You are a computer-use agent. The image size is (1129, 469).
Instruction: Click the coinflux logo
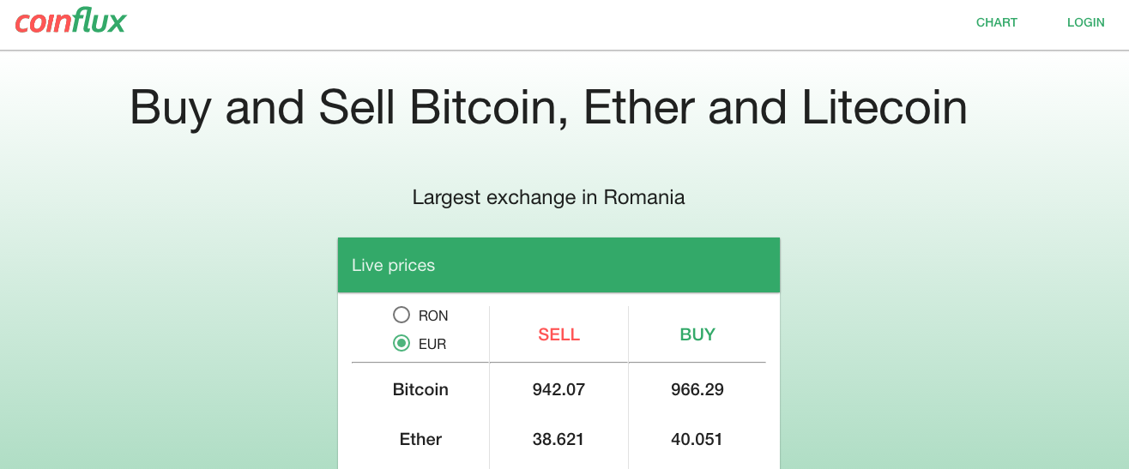pyautogui.click(x=70, y=22)
